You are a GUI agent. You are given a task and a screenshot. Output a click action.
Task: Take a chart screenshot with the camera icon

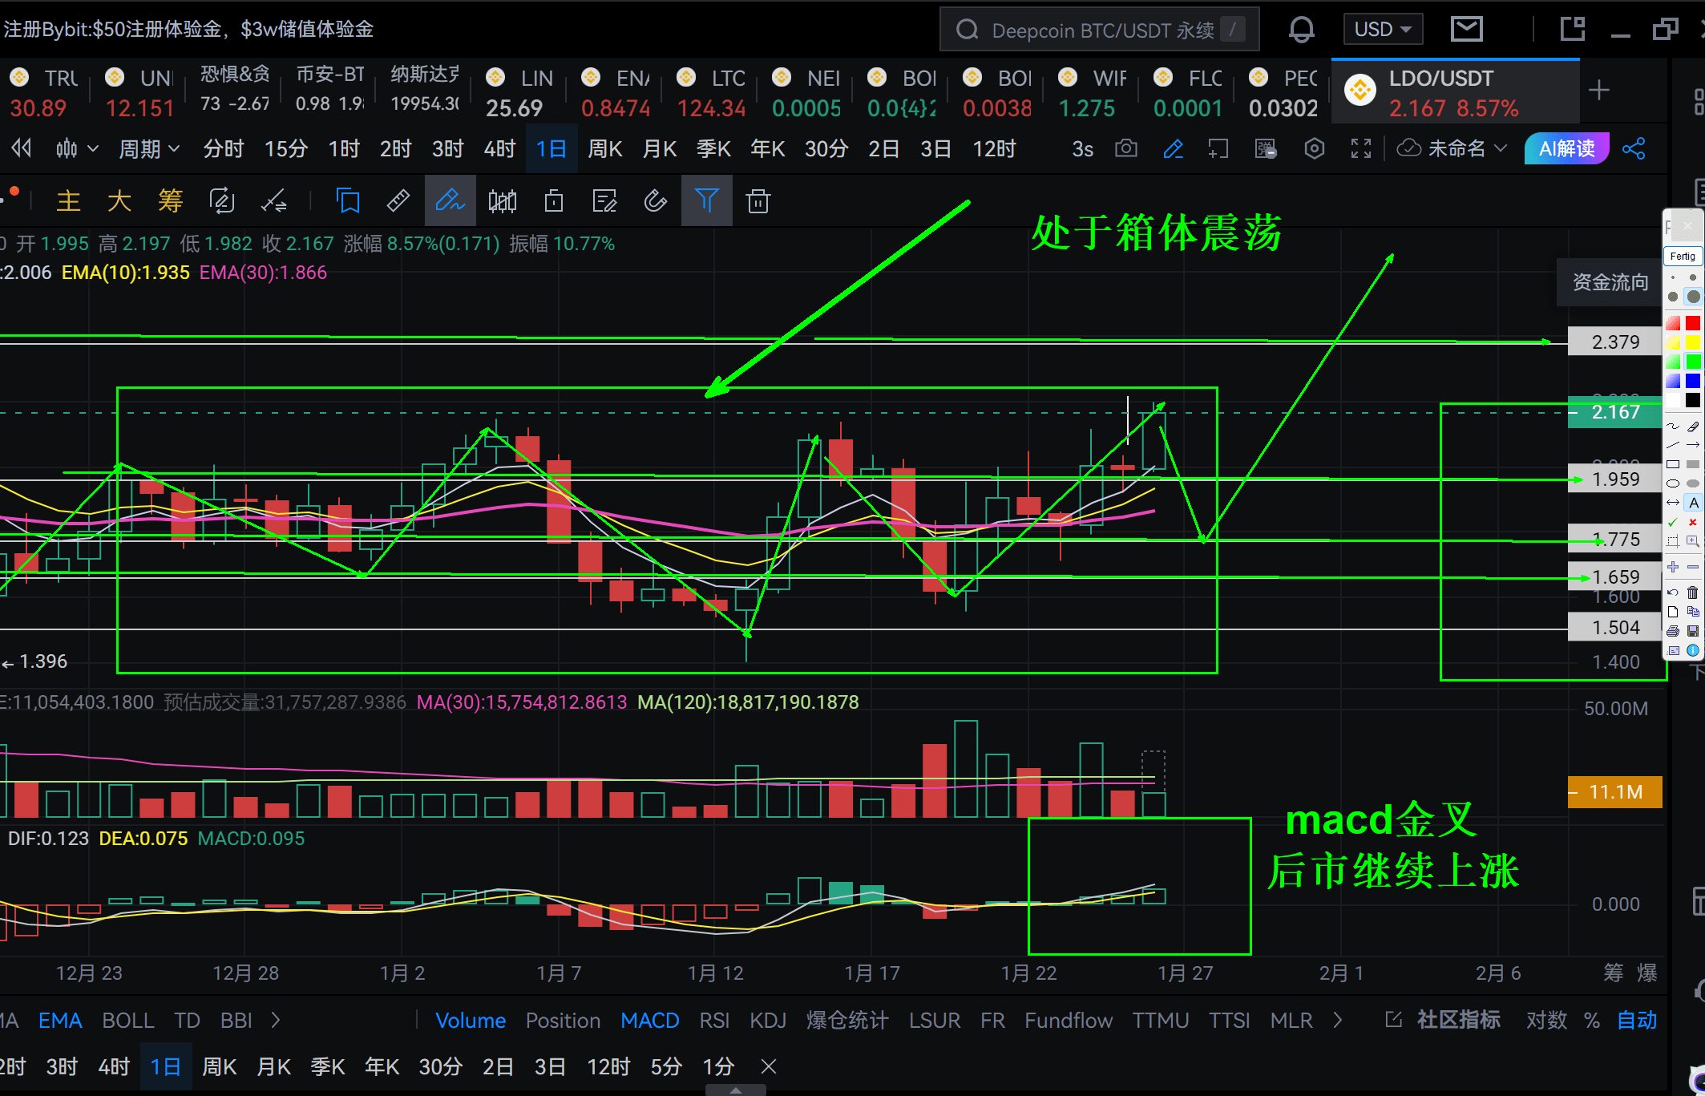(1126, 148)
